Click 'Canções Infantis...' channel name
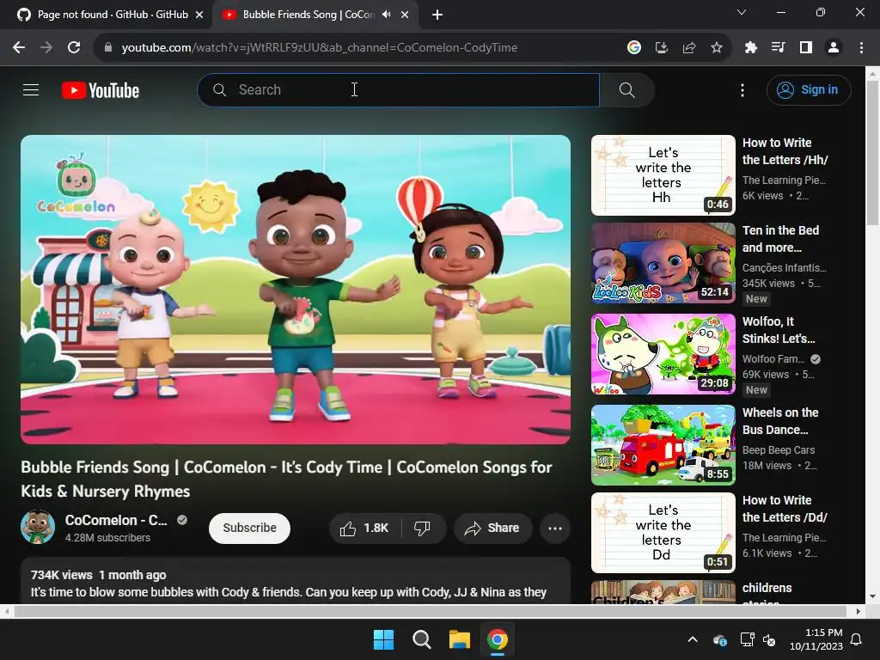880x660 pixels. pyautogui.click(x=784, y=268)
